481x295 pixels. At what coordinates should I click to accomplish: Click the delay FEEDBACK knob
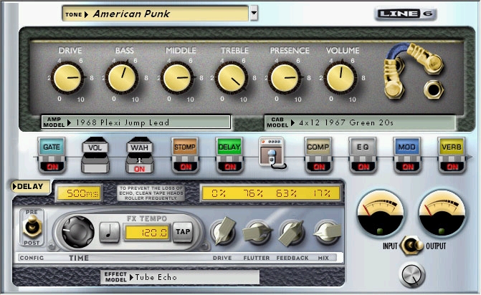(x=292, y=233)
